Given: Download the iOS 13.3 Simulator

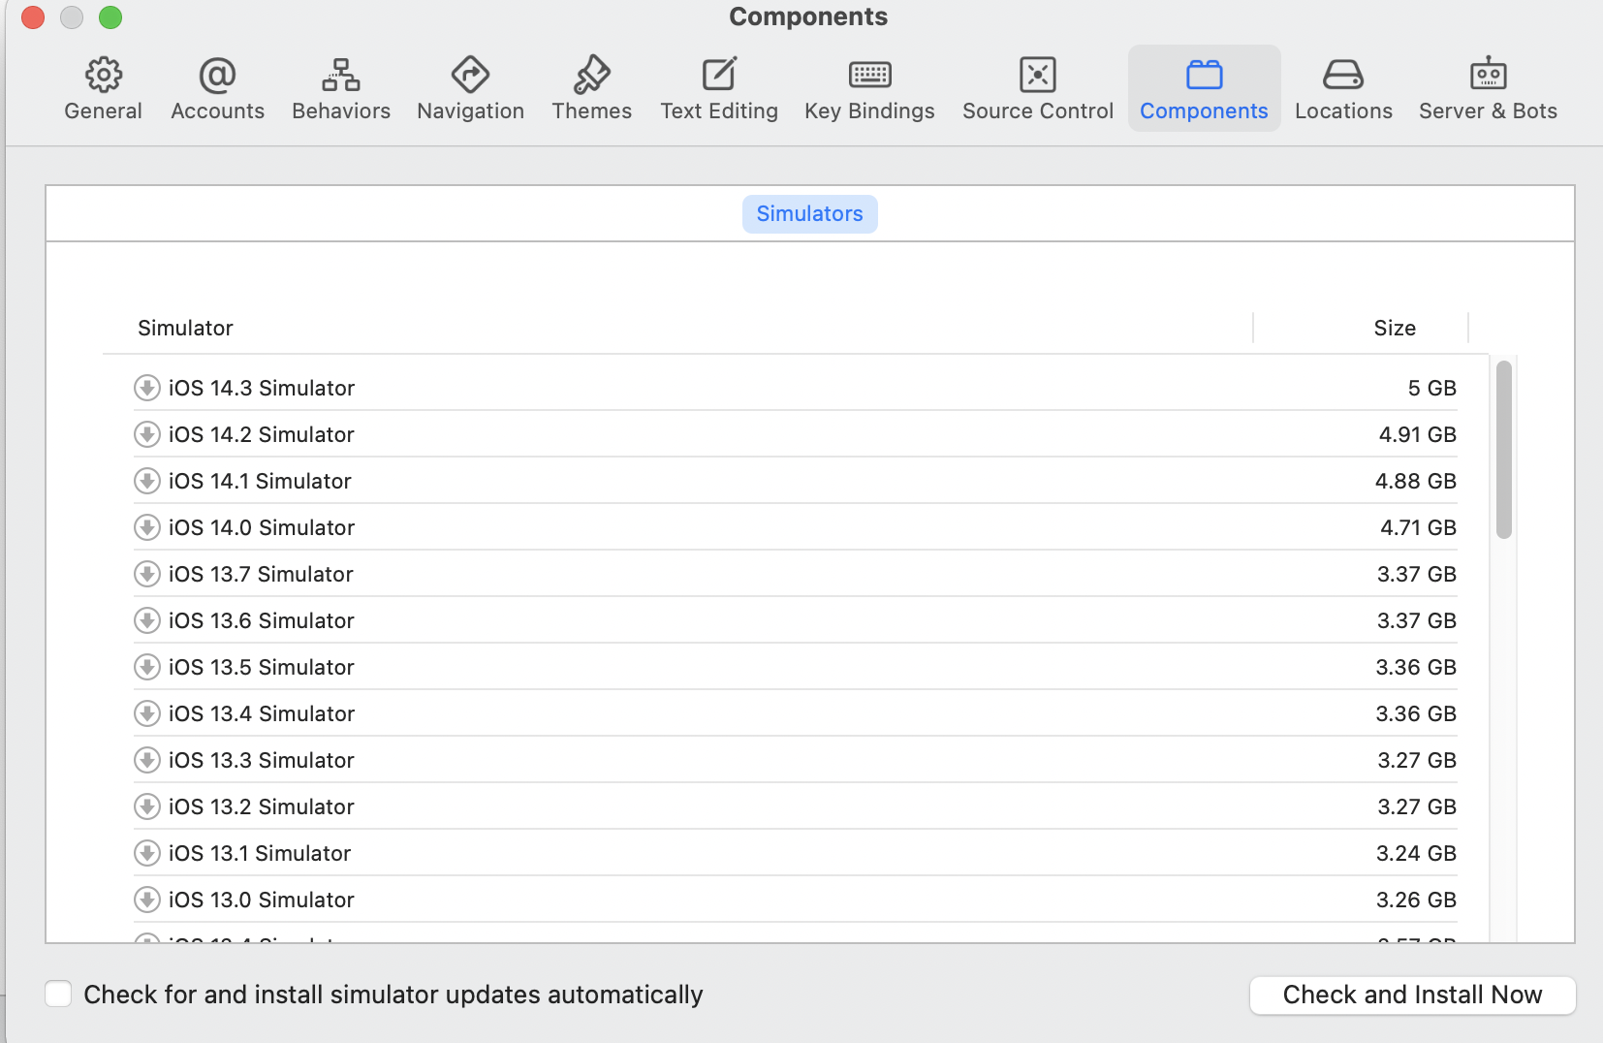Looking at the screenshot, I should pyautogui.click(x=146, y=760).
